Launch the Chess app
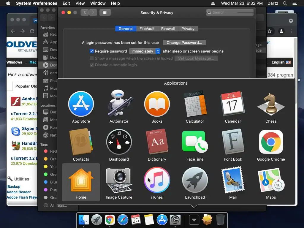 coord(271,104)
